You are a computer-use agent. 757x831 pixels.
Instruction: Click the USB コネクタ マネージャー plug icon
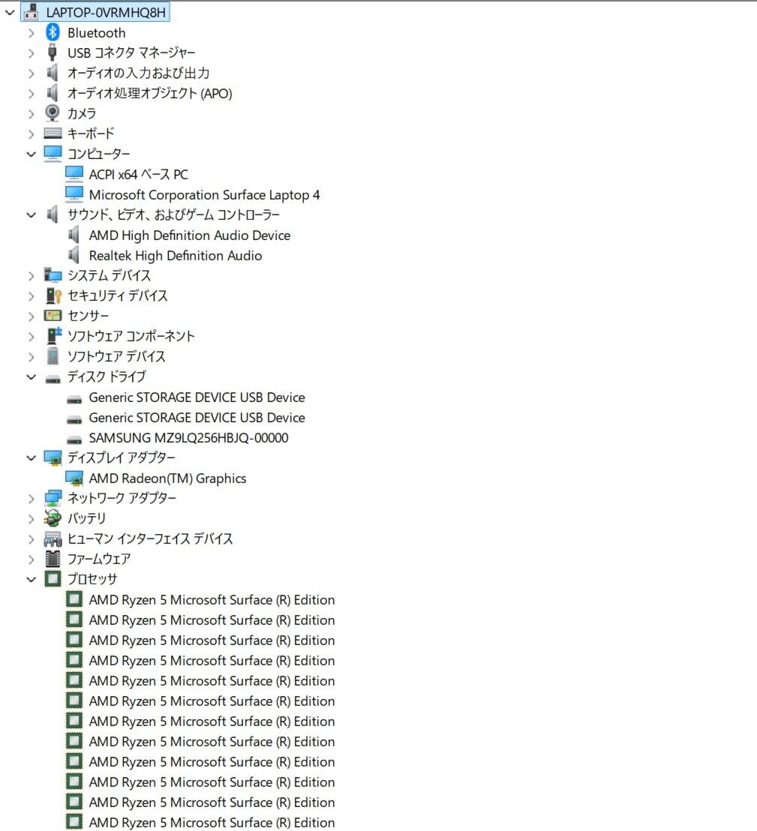coord(53,53)
